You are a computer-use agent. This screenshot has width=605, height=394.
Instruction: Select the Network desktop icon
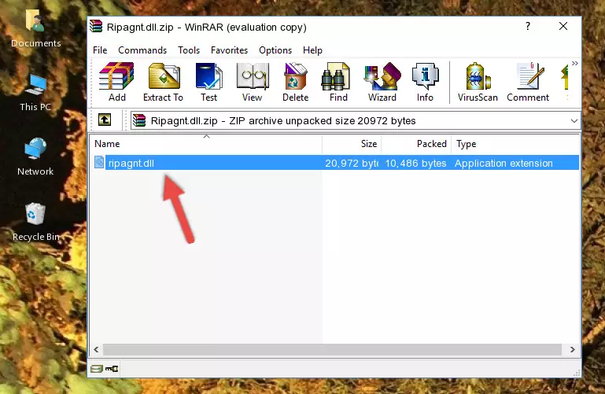point(35,157)
